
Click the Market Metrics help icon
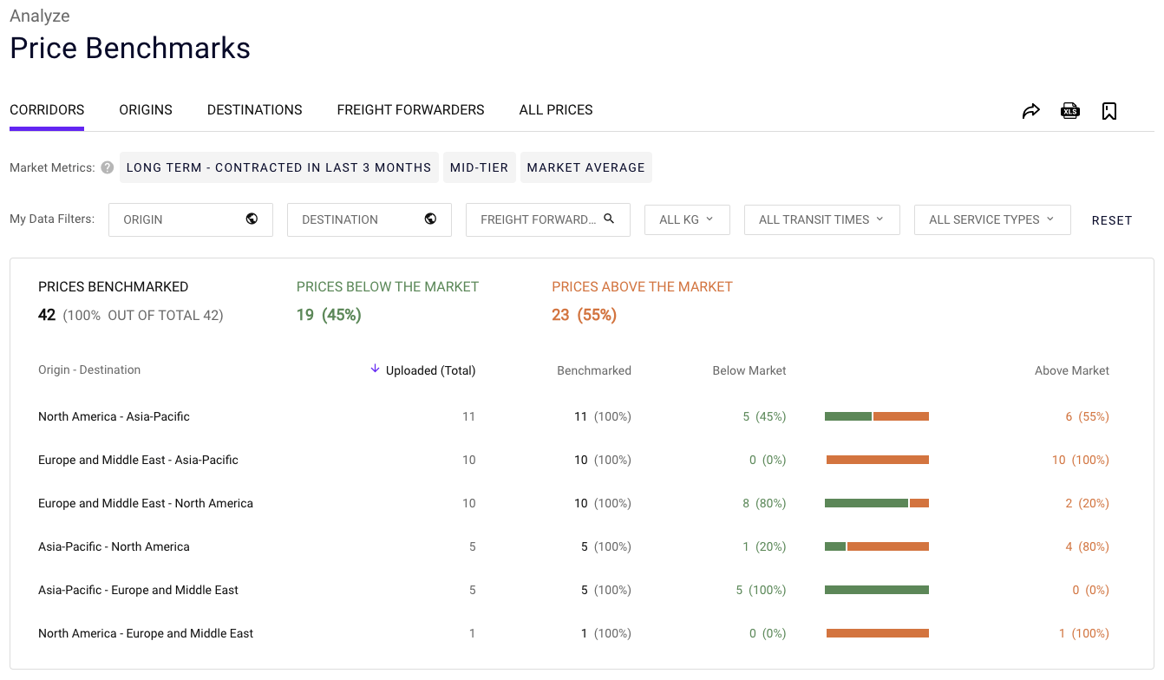point(107,167)
